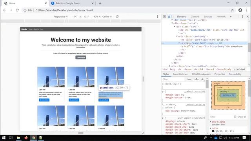Open the Accessibility tab

click(x=235, y=74)
